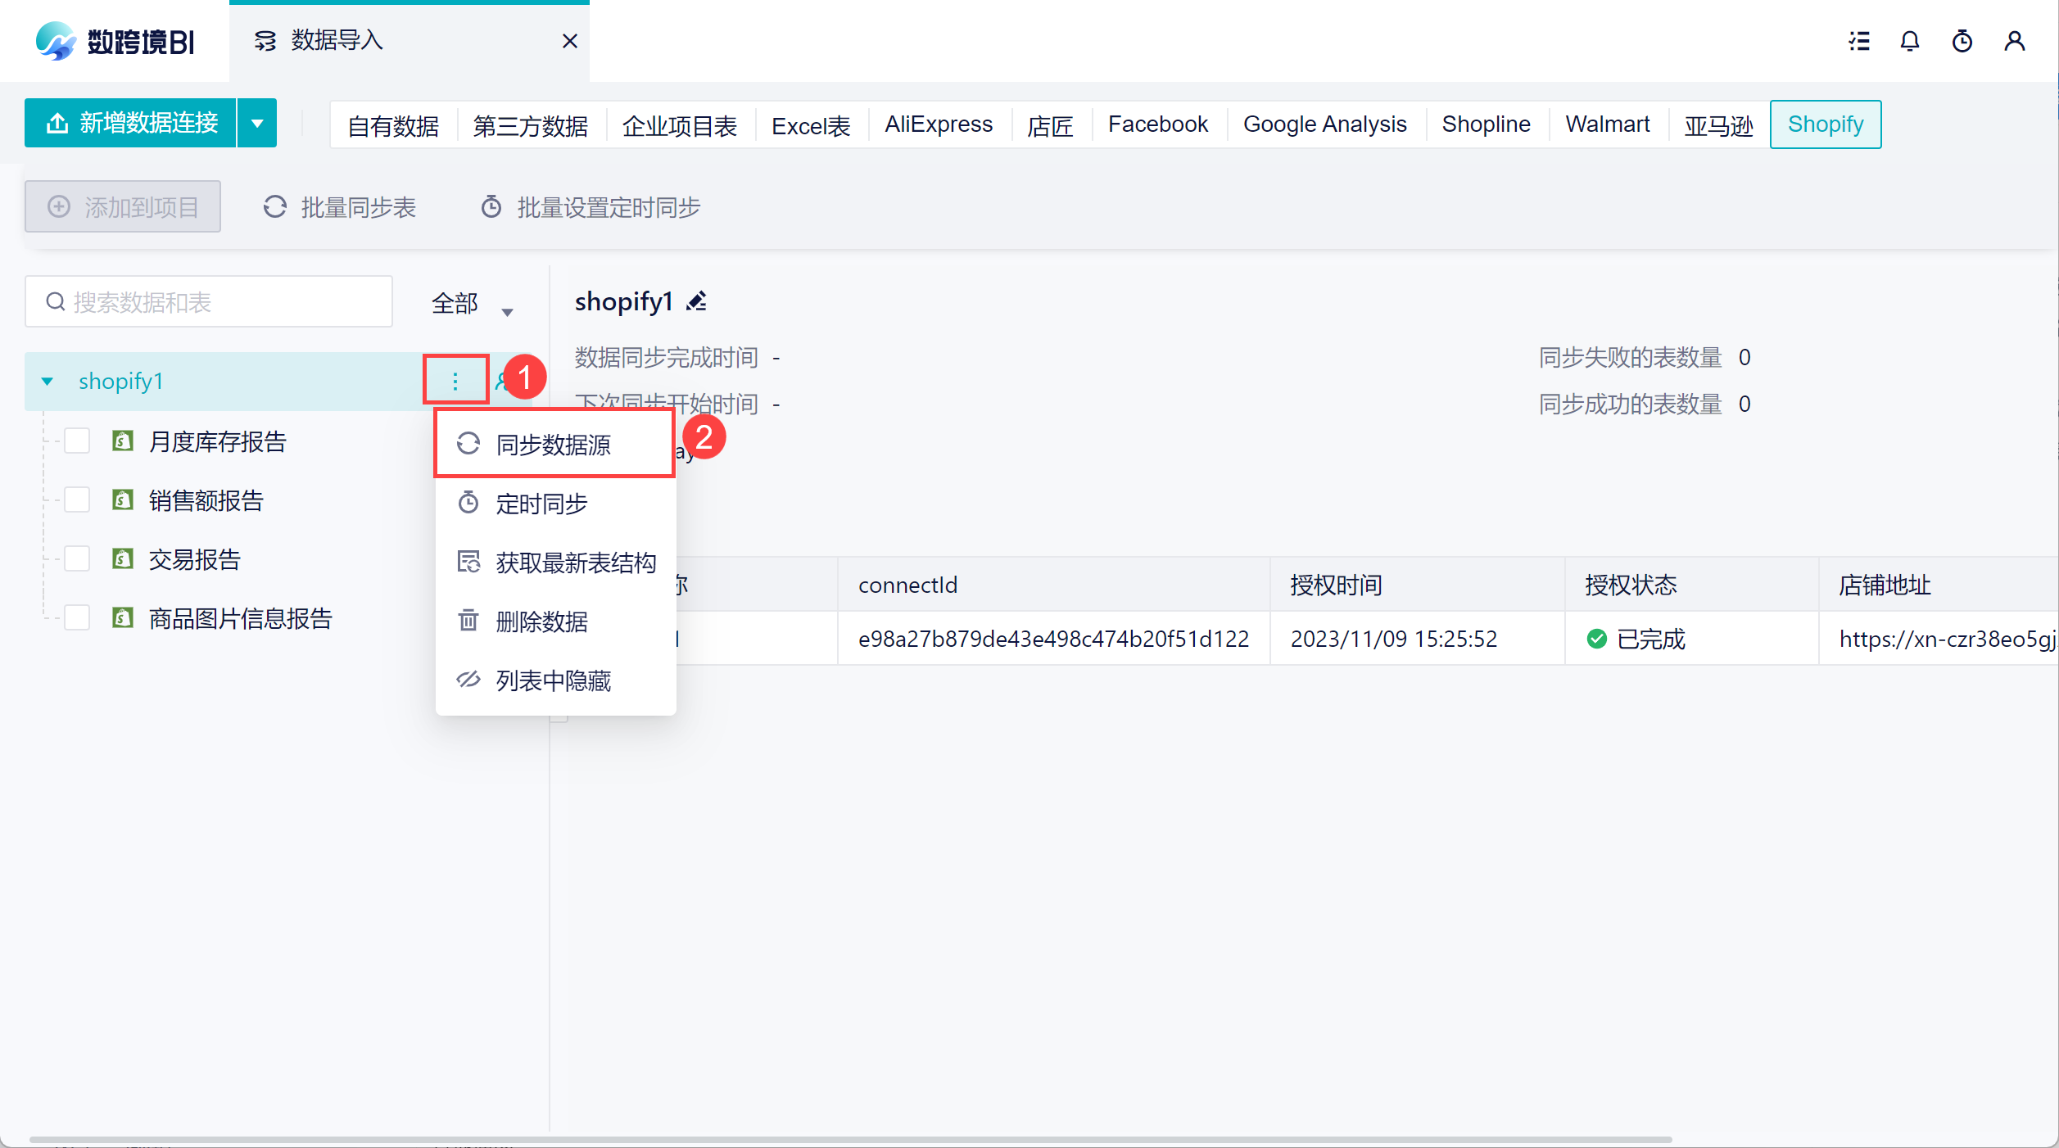This screenshot has width=2059, height=1148.
Task: Click the edit pencil icon beside shopify1 title
Action: click(x=696, y=302)
